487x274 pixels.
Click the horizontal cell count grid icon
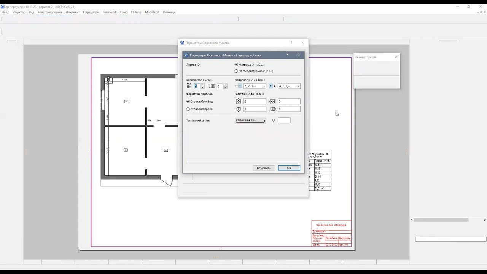point(189,86)
